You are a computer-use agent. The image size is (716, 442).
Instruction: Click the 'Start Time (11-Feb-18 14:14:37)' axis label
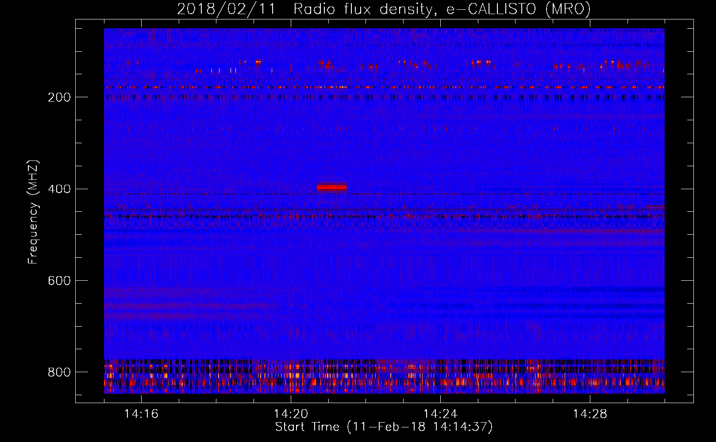(x=384, y=427)
